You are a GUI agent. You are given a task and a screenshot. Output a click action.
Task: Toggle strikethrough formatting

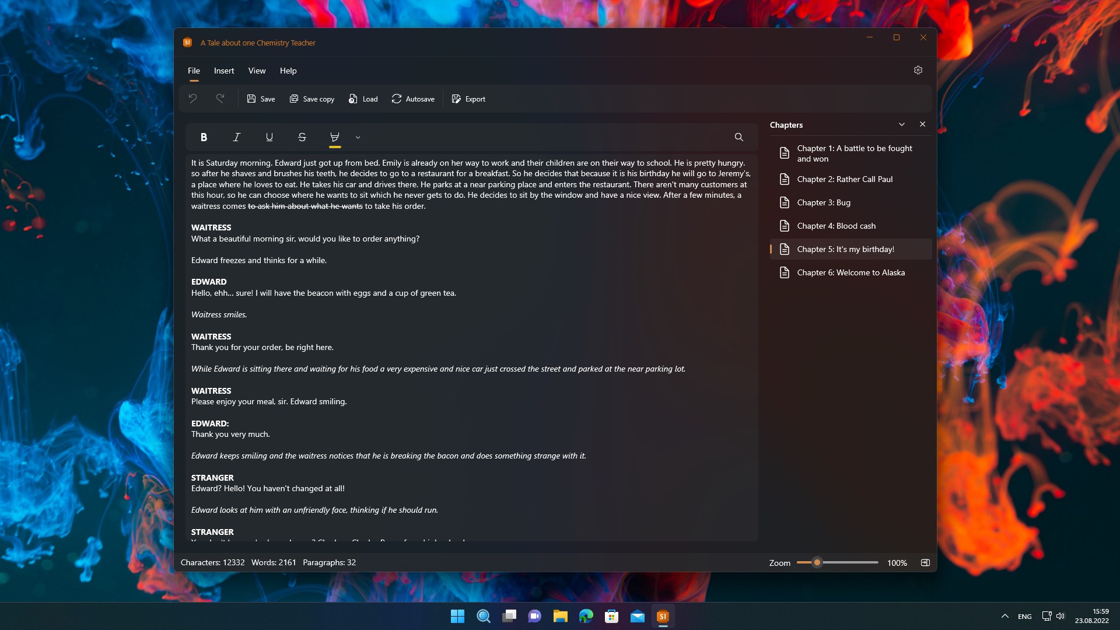click(302, 137)
